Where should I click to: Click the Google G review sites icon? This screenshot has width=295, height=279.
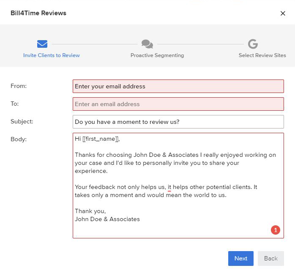253,44
